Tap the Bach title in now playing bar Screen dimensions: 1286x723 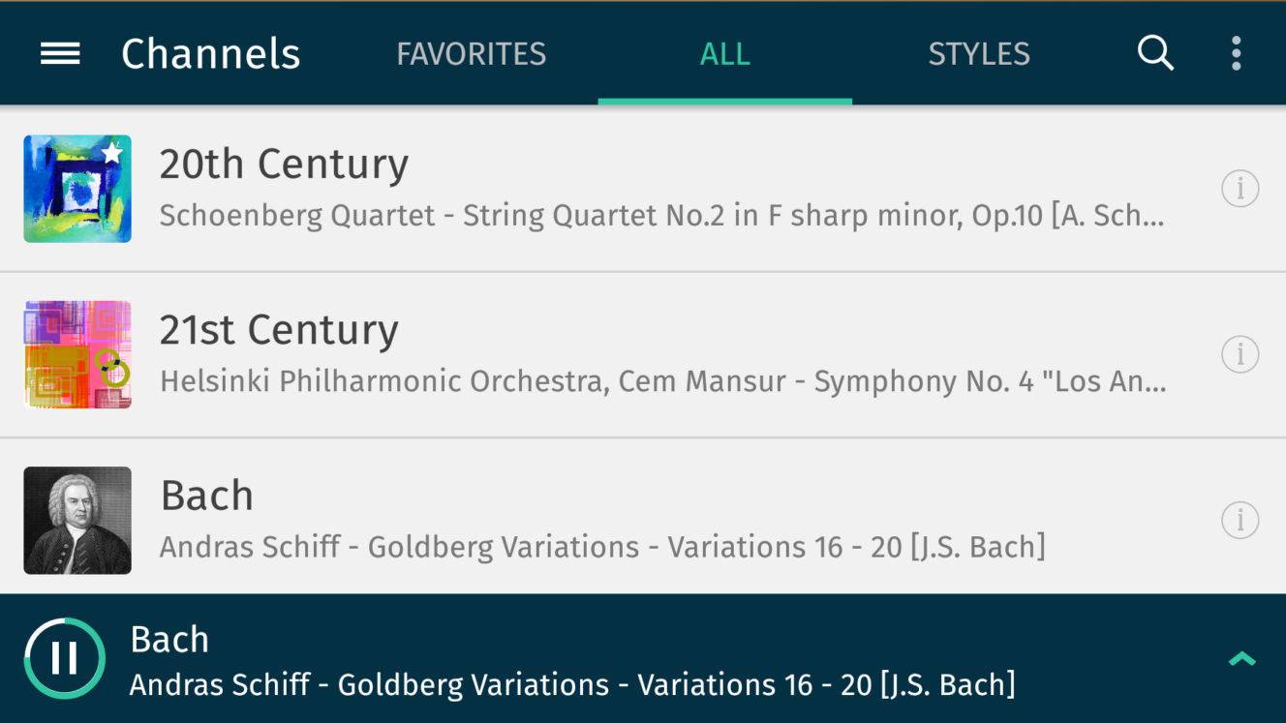(169, 640)
